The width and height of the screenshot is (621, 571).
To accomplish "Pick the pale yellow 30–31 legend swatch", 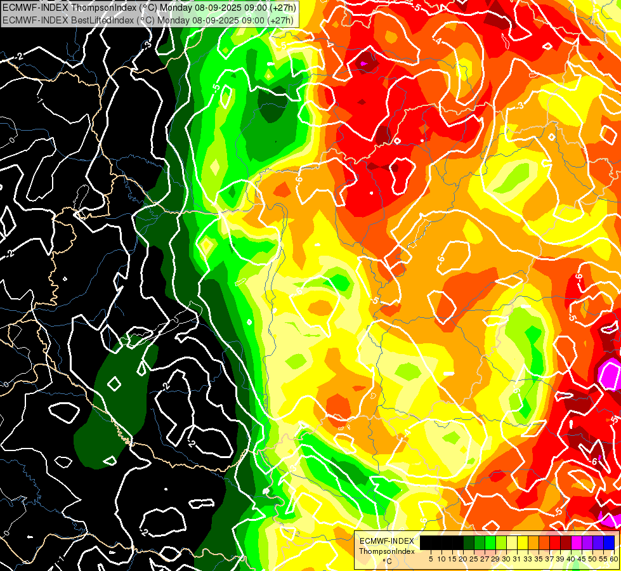I will coord(512,543).
